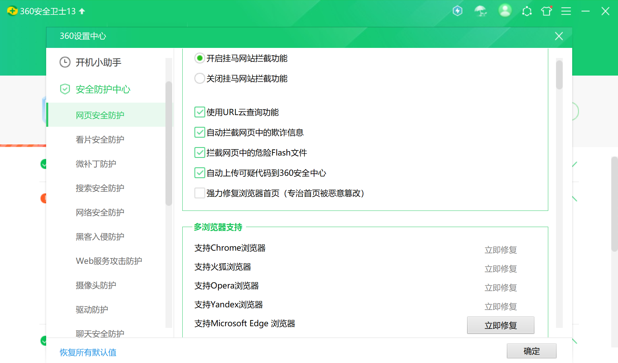This screenshot has width=618, height=363.
Task: Click the upgrade arrow next to 360安全卫士13
Action: click(x=82, y=11)
